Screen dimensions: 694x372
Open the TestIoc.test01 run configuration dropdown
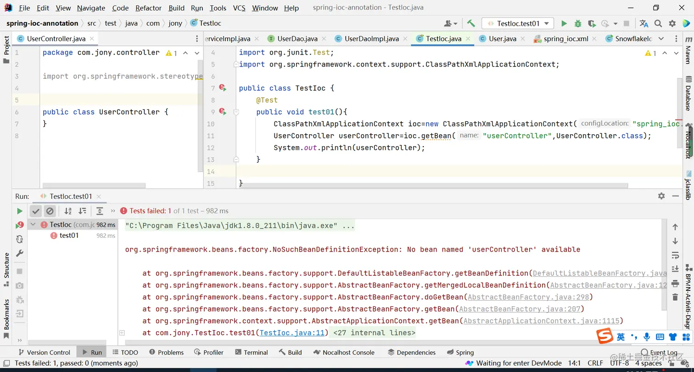518,23
